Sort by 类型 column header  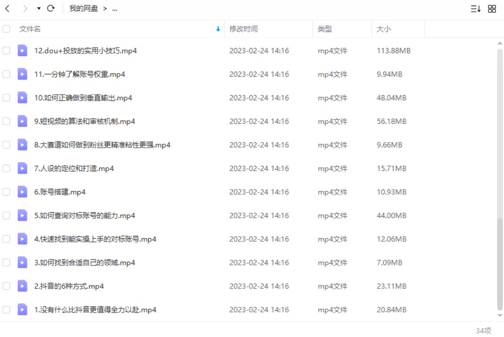[325, 29]
